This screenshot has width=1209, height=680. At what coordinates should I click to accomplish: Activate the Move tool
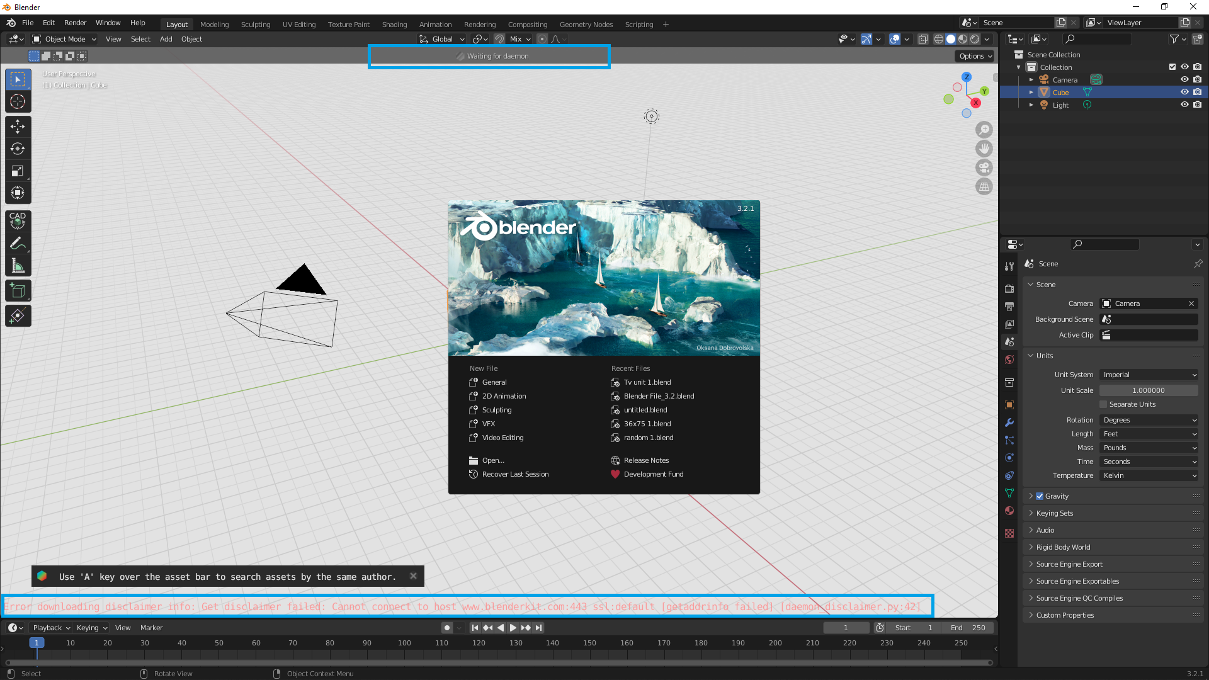click(18, 127)
